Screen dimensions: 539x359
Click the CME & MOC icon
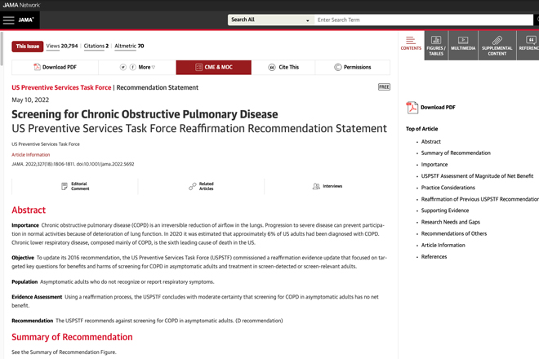pos(198,67)
